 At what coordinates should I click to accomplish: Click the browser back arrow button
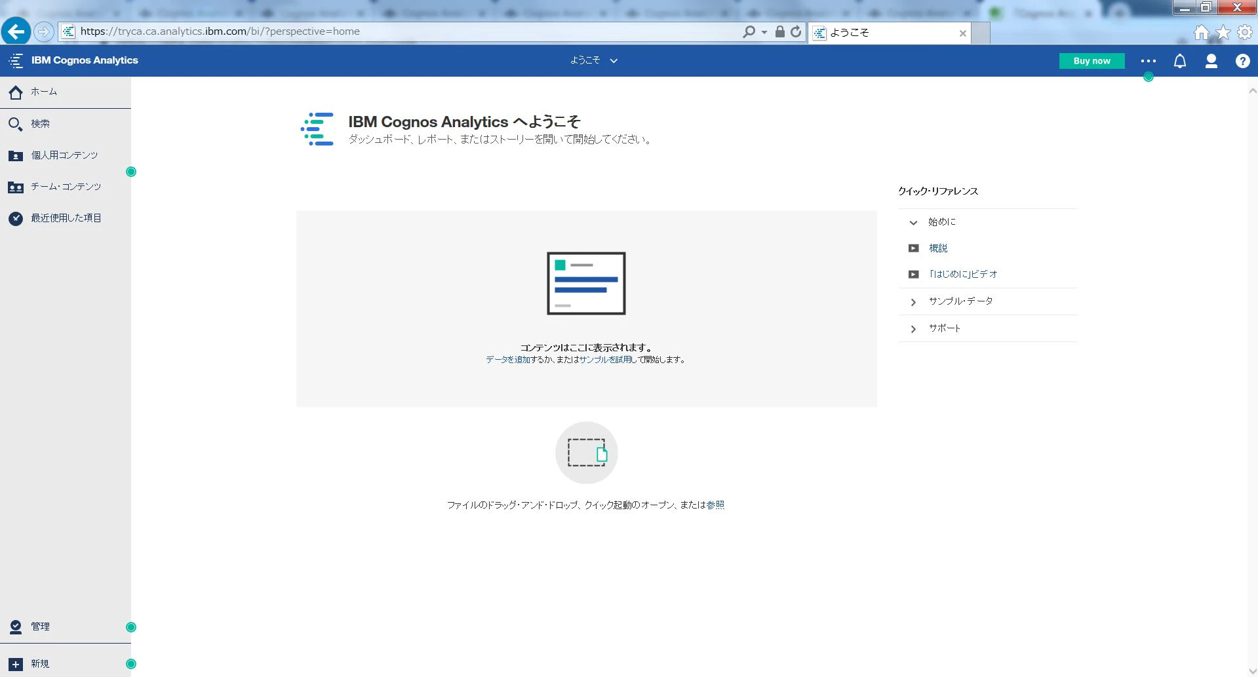(x=16, y=31)
